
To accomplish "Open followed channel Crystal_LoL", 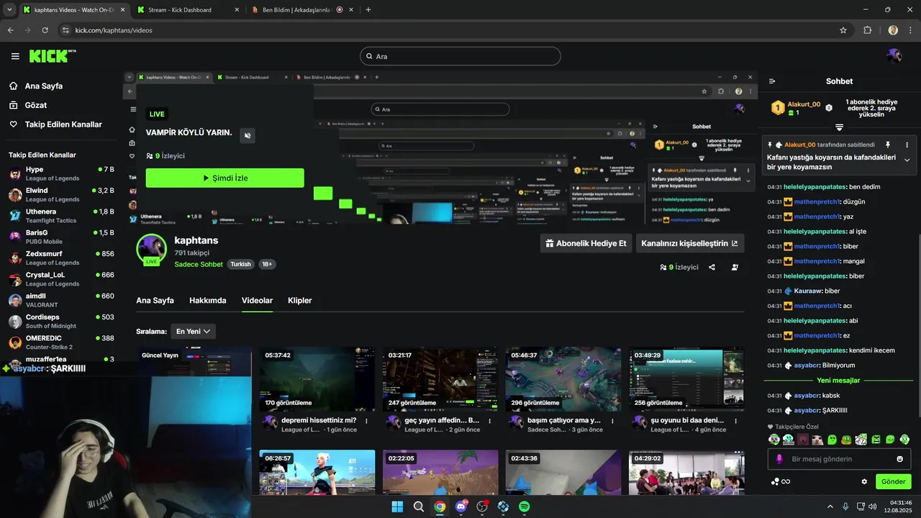I will coord(61,278).
